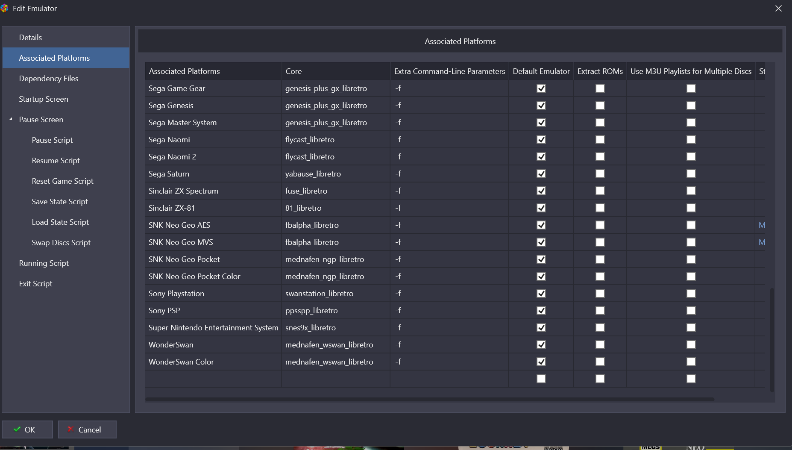Select the Sega Naomi platform cell
This screenshot has height=450, width=792.
click(213, 139)
